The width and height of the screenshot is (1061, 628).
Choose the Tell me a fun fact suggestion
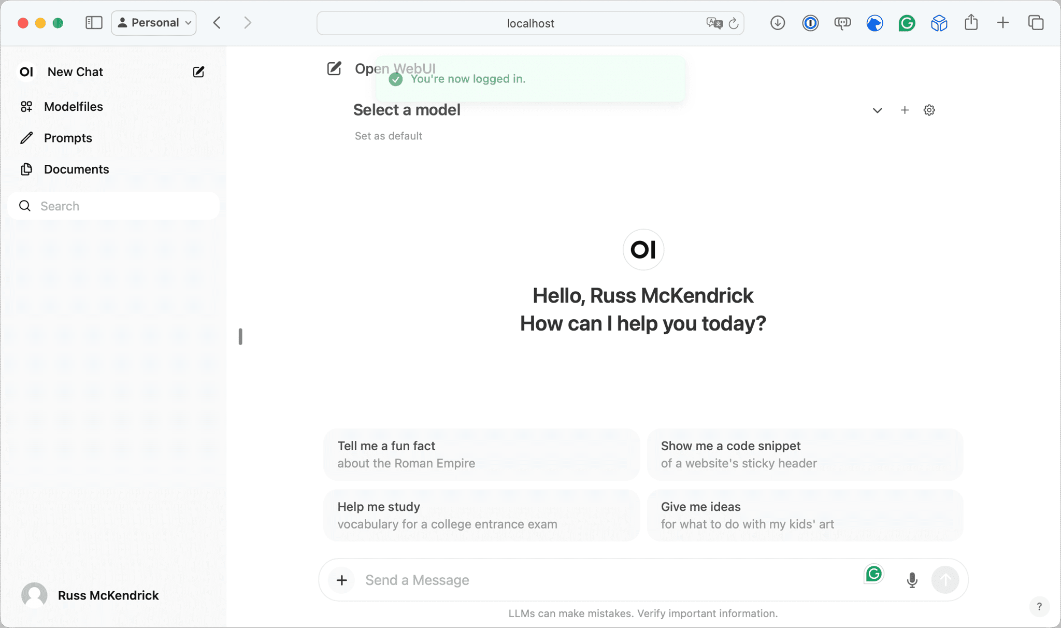point(481,454)
